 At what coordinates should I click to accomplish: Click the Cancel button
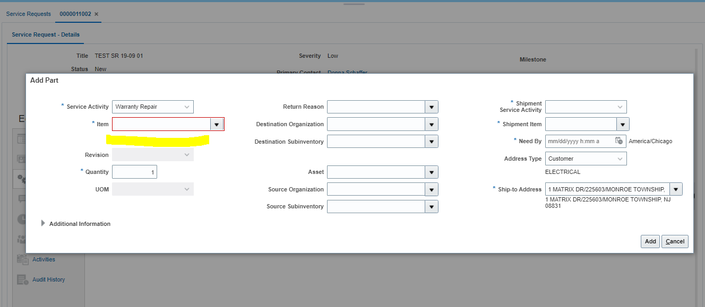(675, 241)
